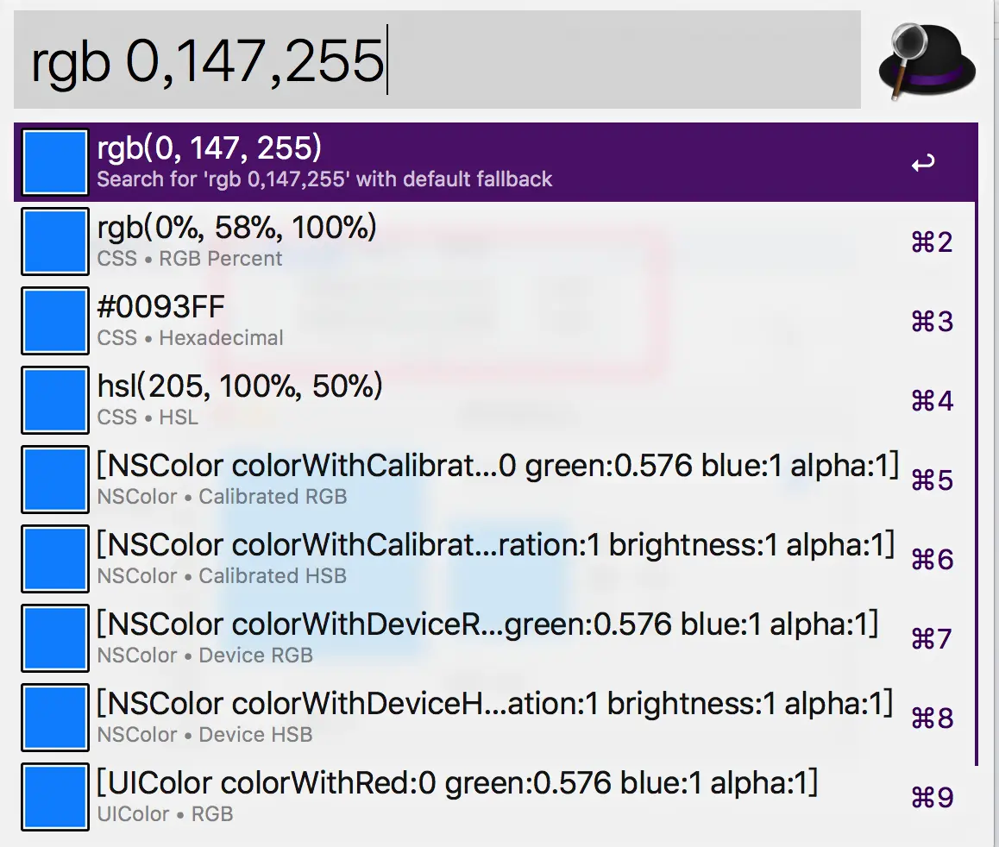
Task: Click the ⌘9 shortcut label
Action: (x=932, y=798)
